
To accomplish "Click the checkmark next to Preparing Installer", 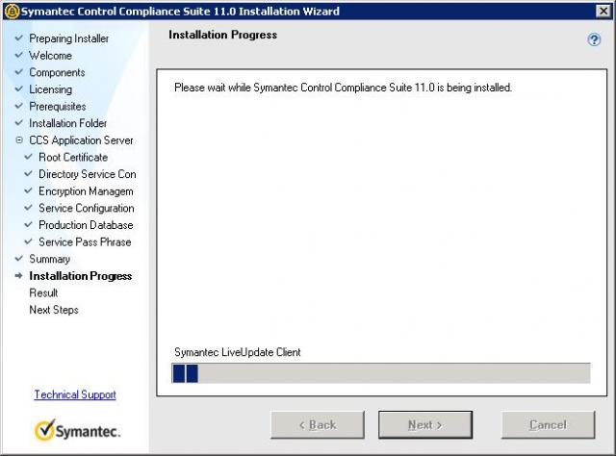I will click(x=19, y=38).
